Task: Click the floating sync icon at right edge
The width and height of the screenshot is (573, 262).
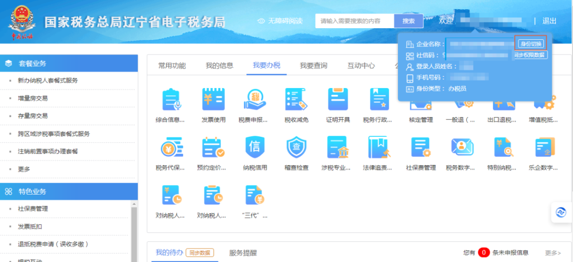Action: [561, 212]
